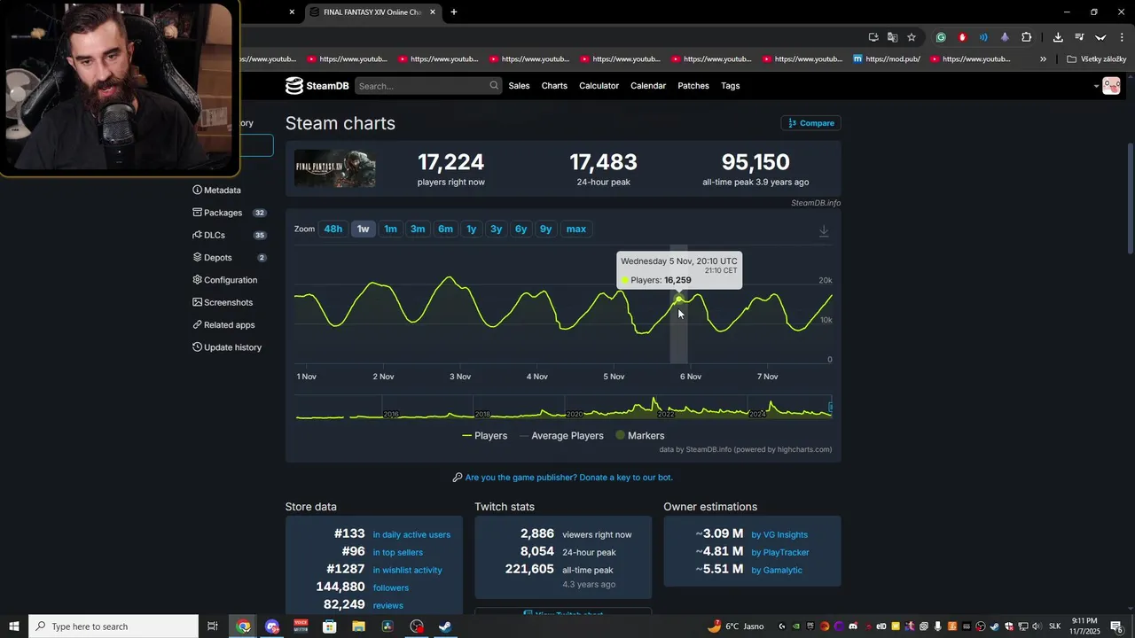Open the browser downloads icon
Viewport: 1135px width, 638px height.
1058,37
